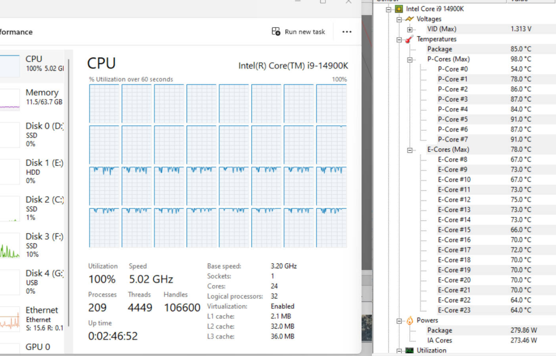Screen dimensions: 556x356
Task: Click the Threads count 4449
Action: pos(140,308)
